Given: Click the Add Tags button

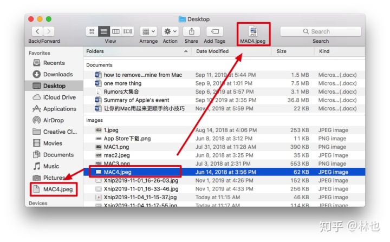Looking at the screenshot, I should point(214,31).
